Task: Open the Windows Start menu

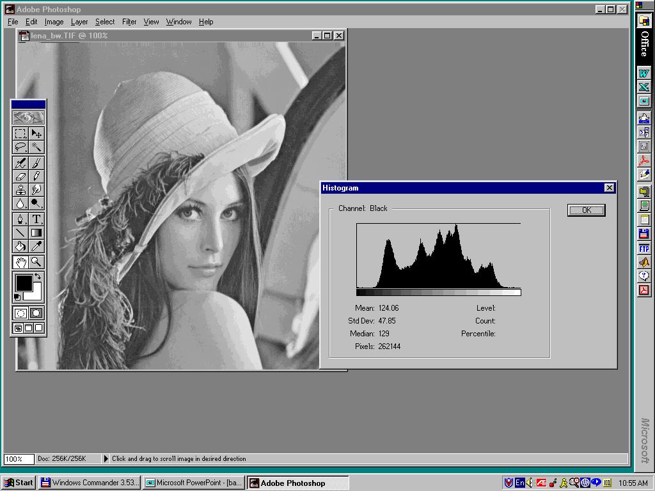Action: [19, 483]
